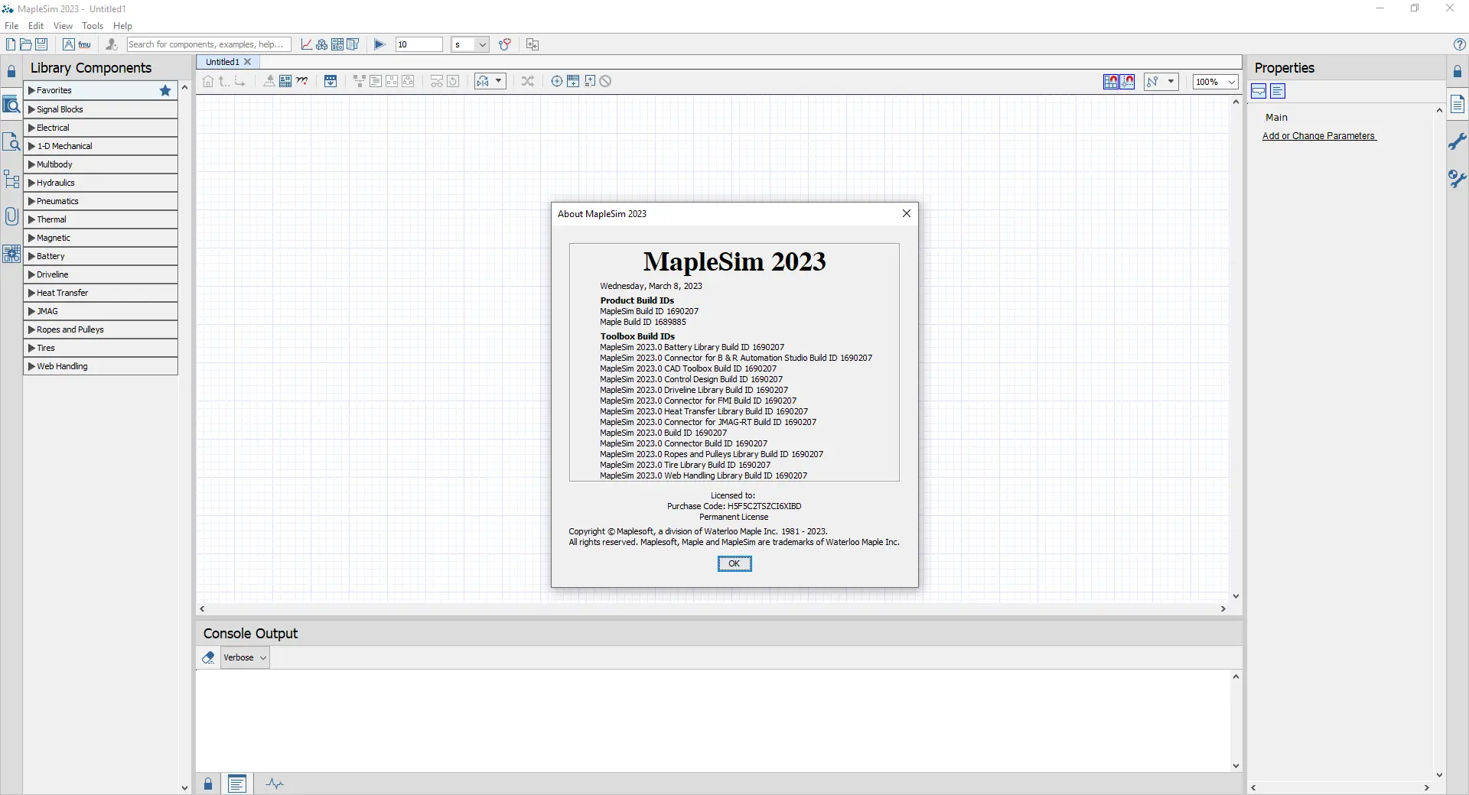
Task: Click the Add or Change Parameters link
Action: [1319, 136]
